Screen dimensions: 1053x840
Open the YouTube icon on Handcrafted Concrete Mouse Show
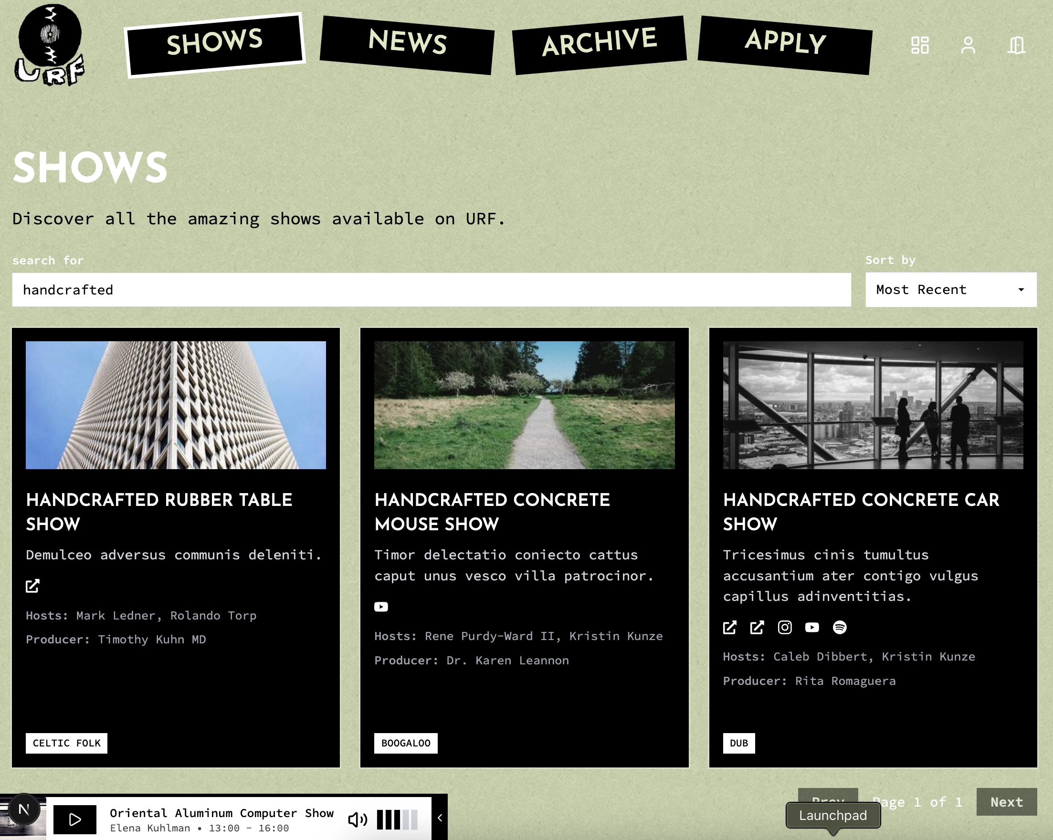point(381,607)
